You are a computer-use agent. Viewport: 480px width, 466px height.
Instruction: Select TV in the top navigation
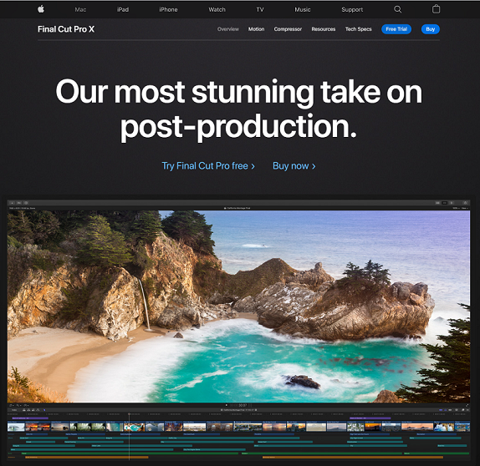pos(260,9)
